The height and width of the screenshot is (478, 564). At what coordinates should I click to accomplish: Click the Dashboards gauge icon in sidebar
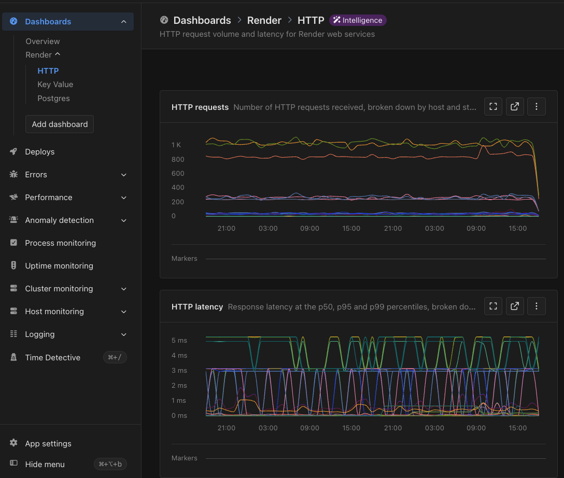(13, 21)
